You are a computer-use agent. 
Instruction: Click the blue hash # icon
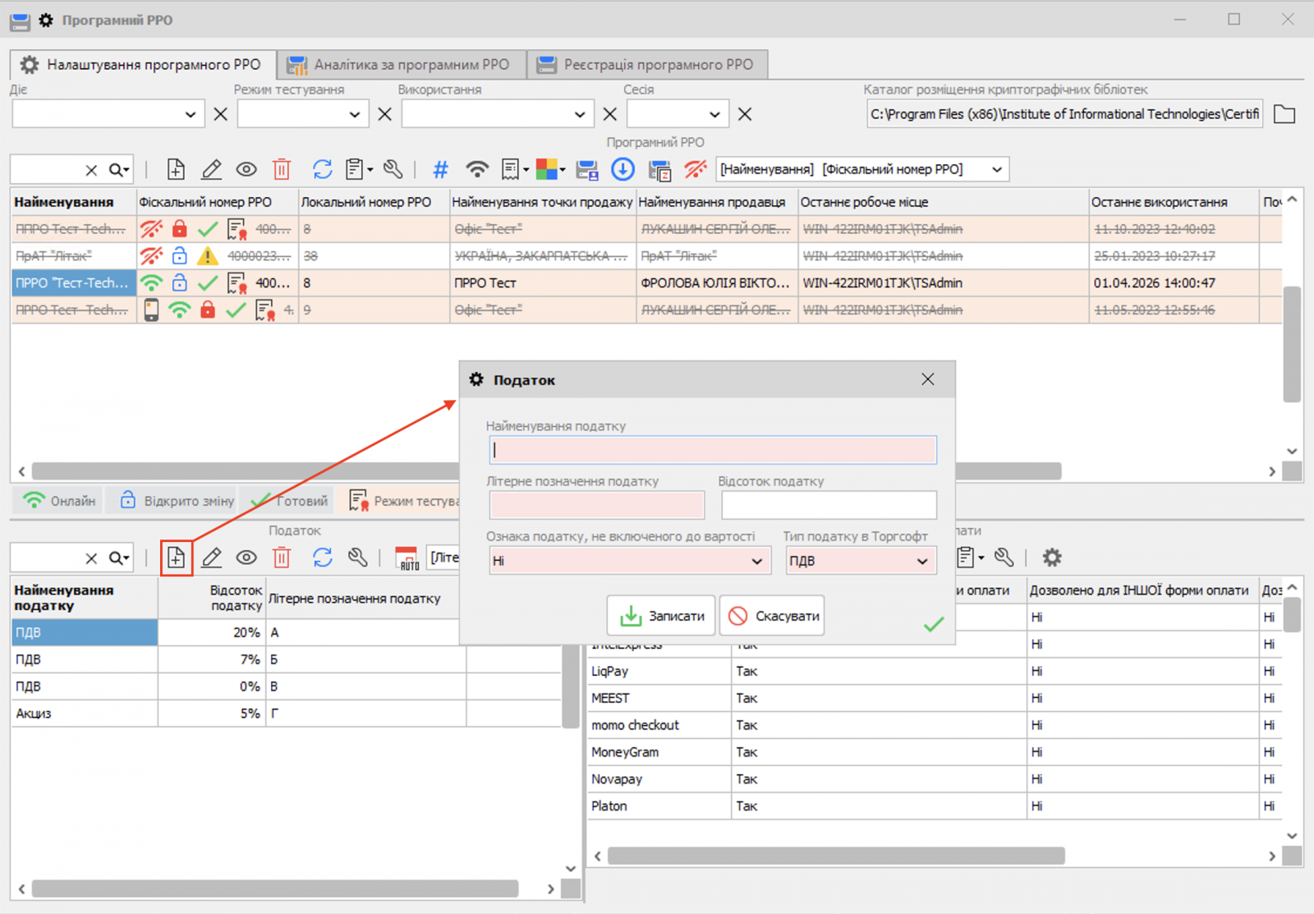click(441, 169)
